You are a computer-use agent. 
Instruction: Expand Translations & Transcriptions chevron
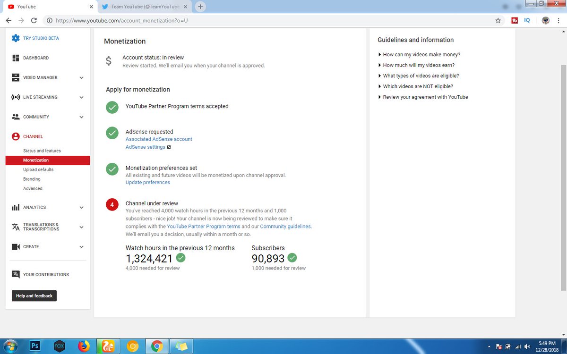(81, 227)
